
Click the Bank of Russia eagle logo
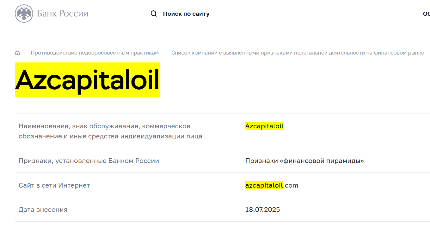tap(24, 14)
